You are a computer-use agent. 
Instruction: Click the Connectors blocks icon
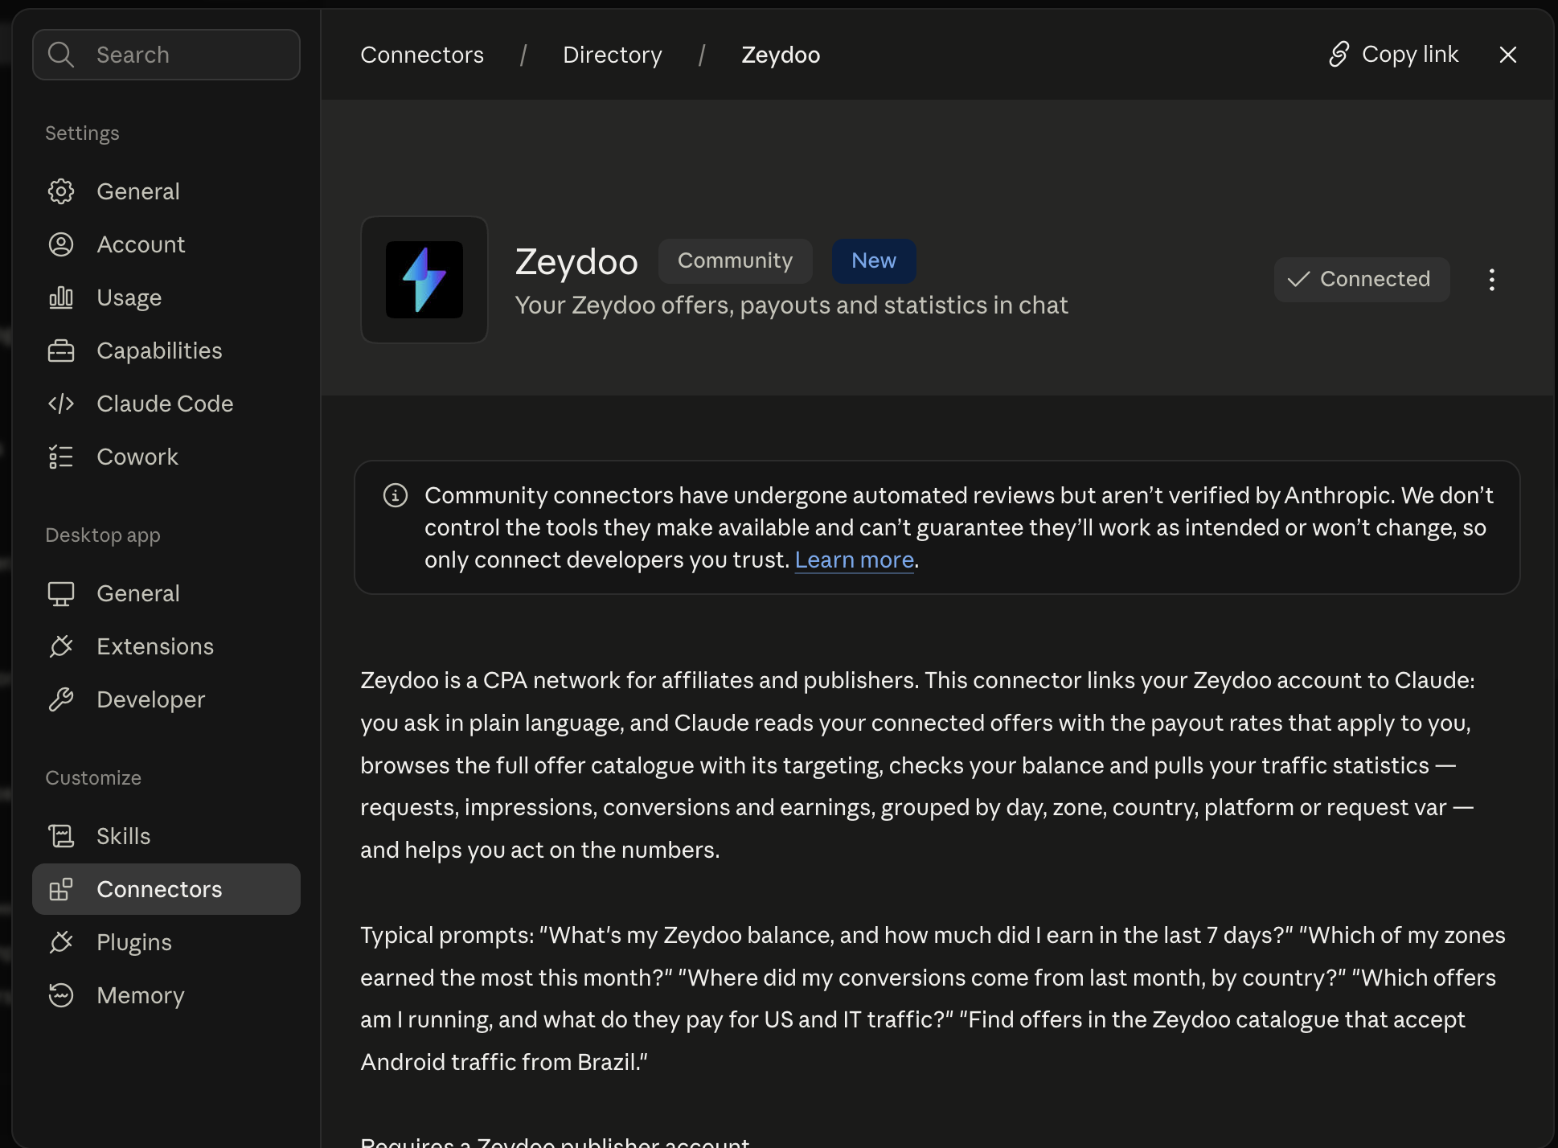[x=61, y=889]
